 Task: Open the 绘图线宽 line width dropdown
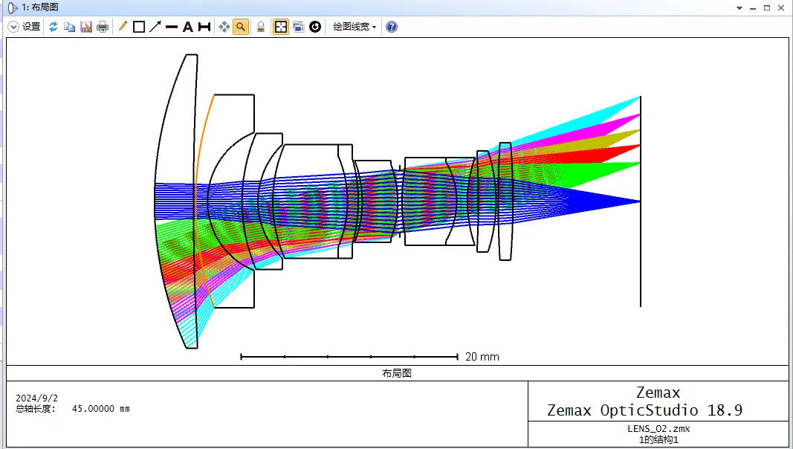click(355, 27)
